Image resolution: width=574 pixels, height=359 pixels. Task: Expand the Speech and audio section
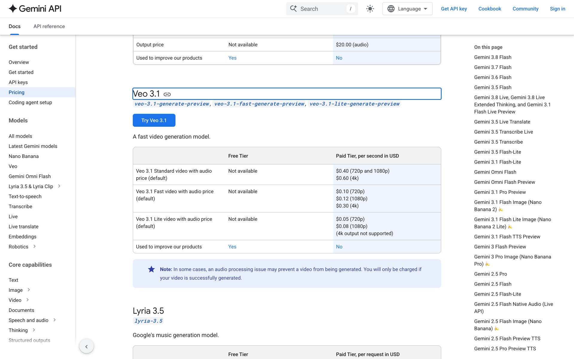[x=54, y=320]
